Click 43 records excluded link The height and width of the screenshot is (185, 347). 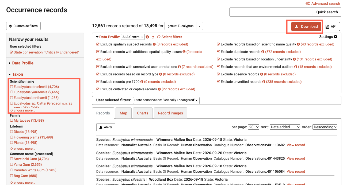tap(317, 44)
